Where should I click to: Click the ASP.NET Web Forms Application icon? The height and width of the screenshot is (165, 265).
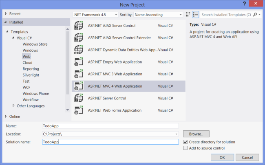pos(79,110)
